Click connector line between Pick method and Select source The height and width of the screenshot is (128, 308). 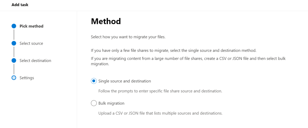(x=14, y=35)
